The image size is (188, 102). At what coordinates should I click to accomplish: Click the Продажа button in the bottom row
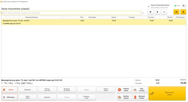click(x=47, y=97)
